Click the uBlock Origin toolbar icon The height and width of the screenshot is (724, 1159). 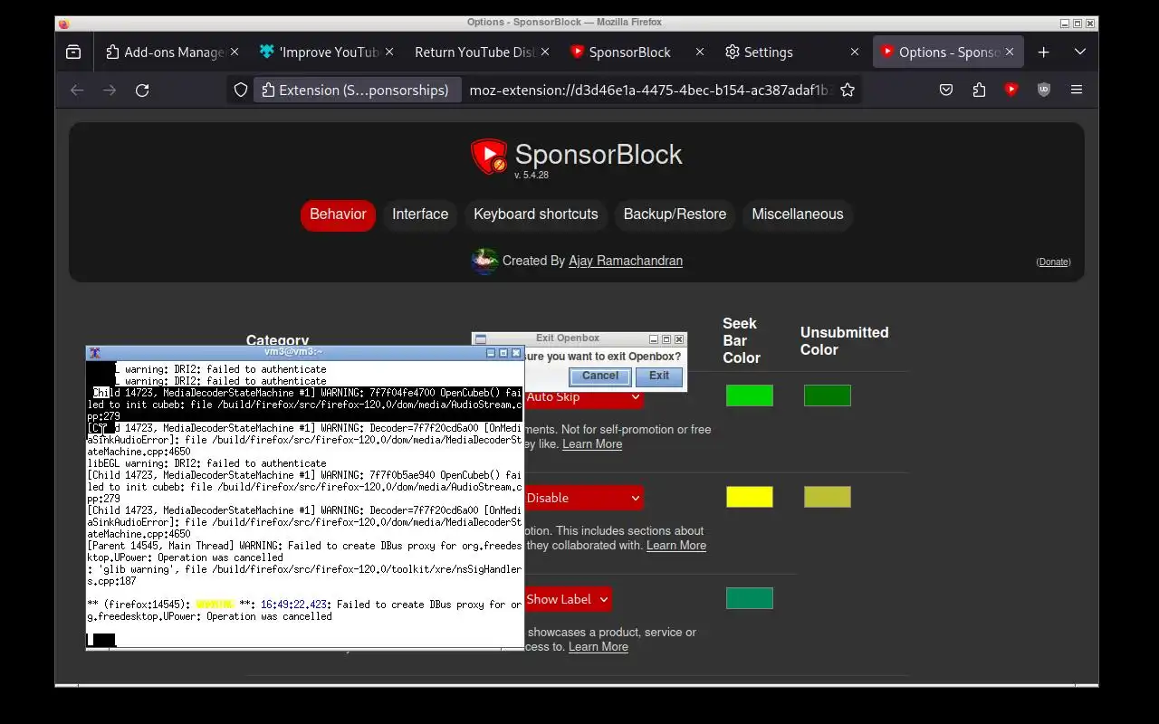(1044, 90)
